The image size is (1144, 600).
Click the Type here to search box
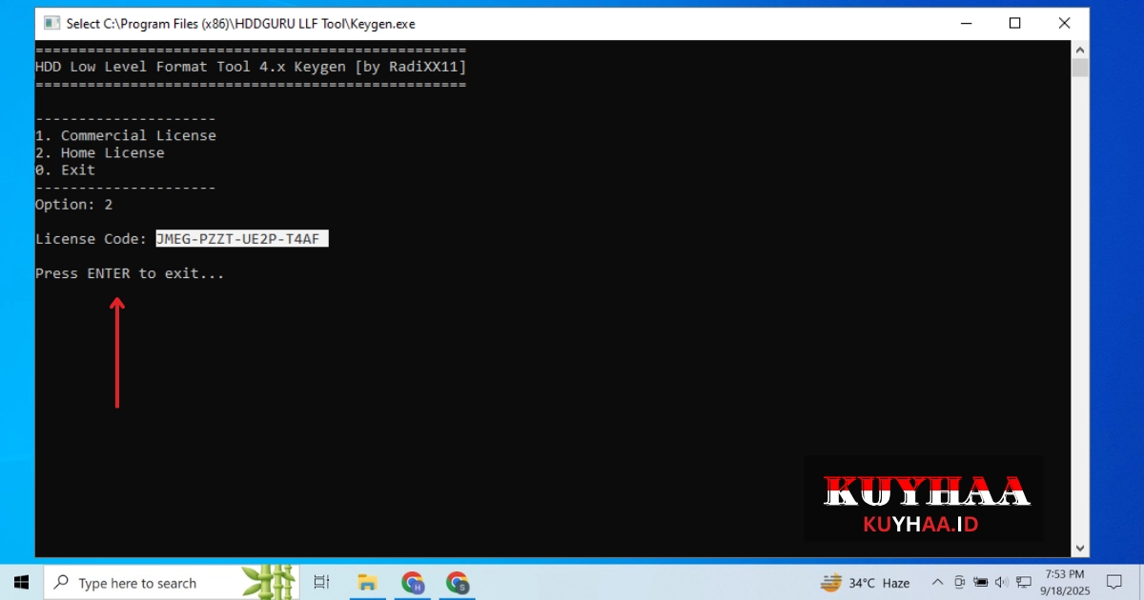pyautogui.click(x=172, y=582)
